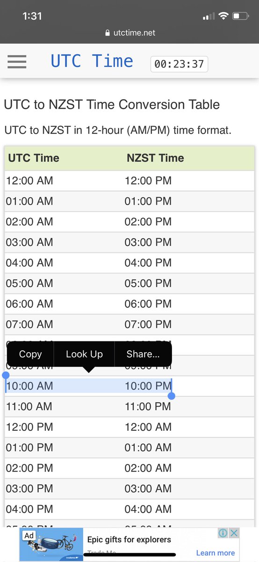Tap Learn more in the ad
Viewport: 259px width, 562px height.
(216, 553)
